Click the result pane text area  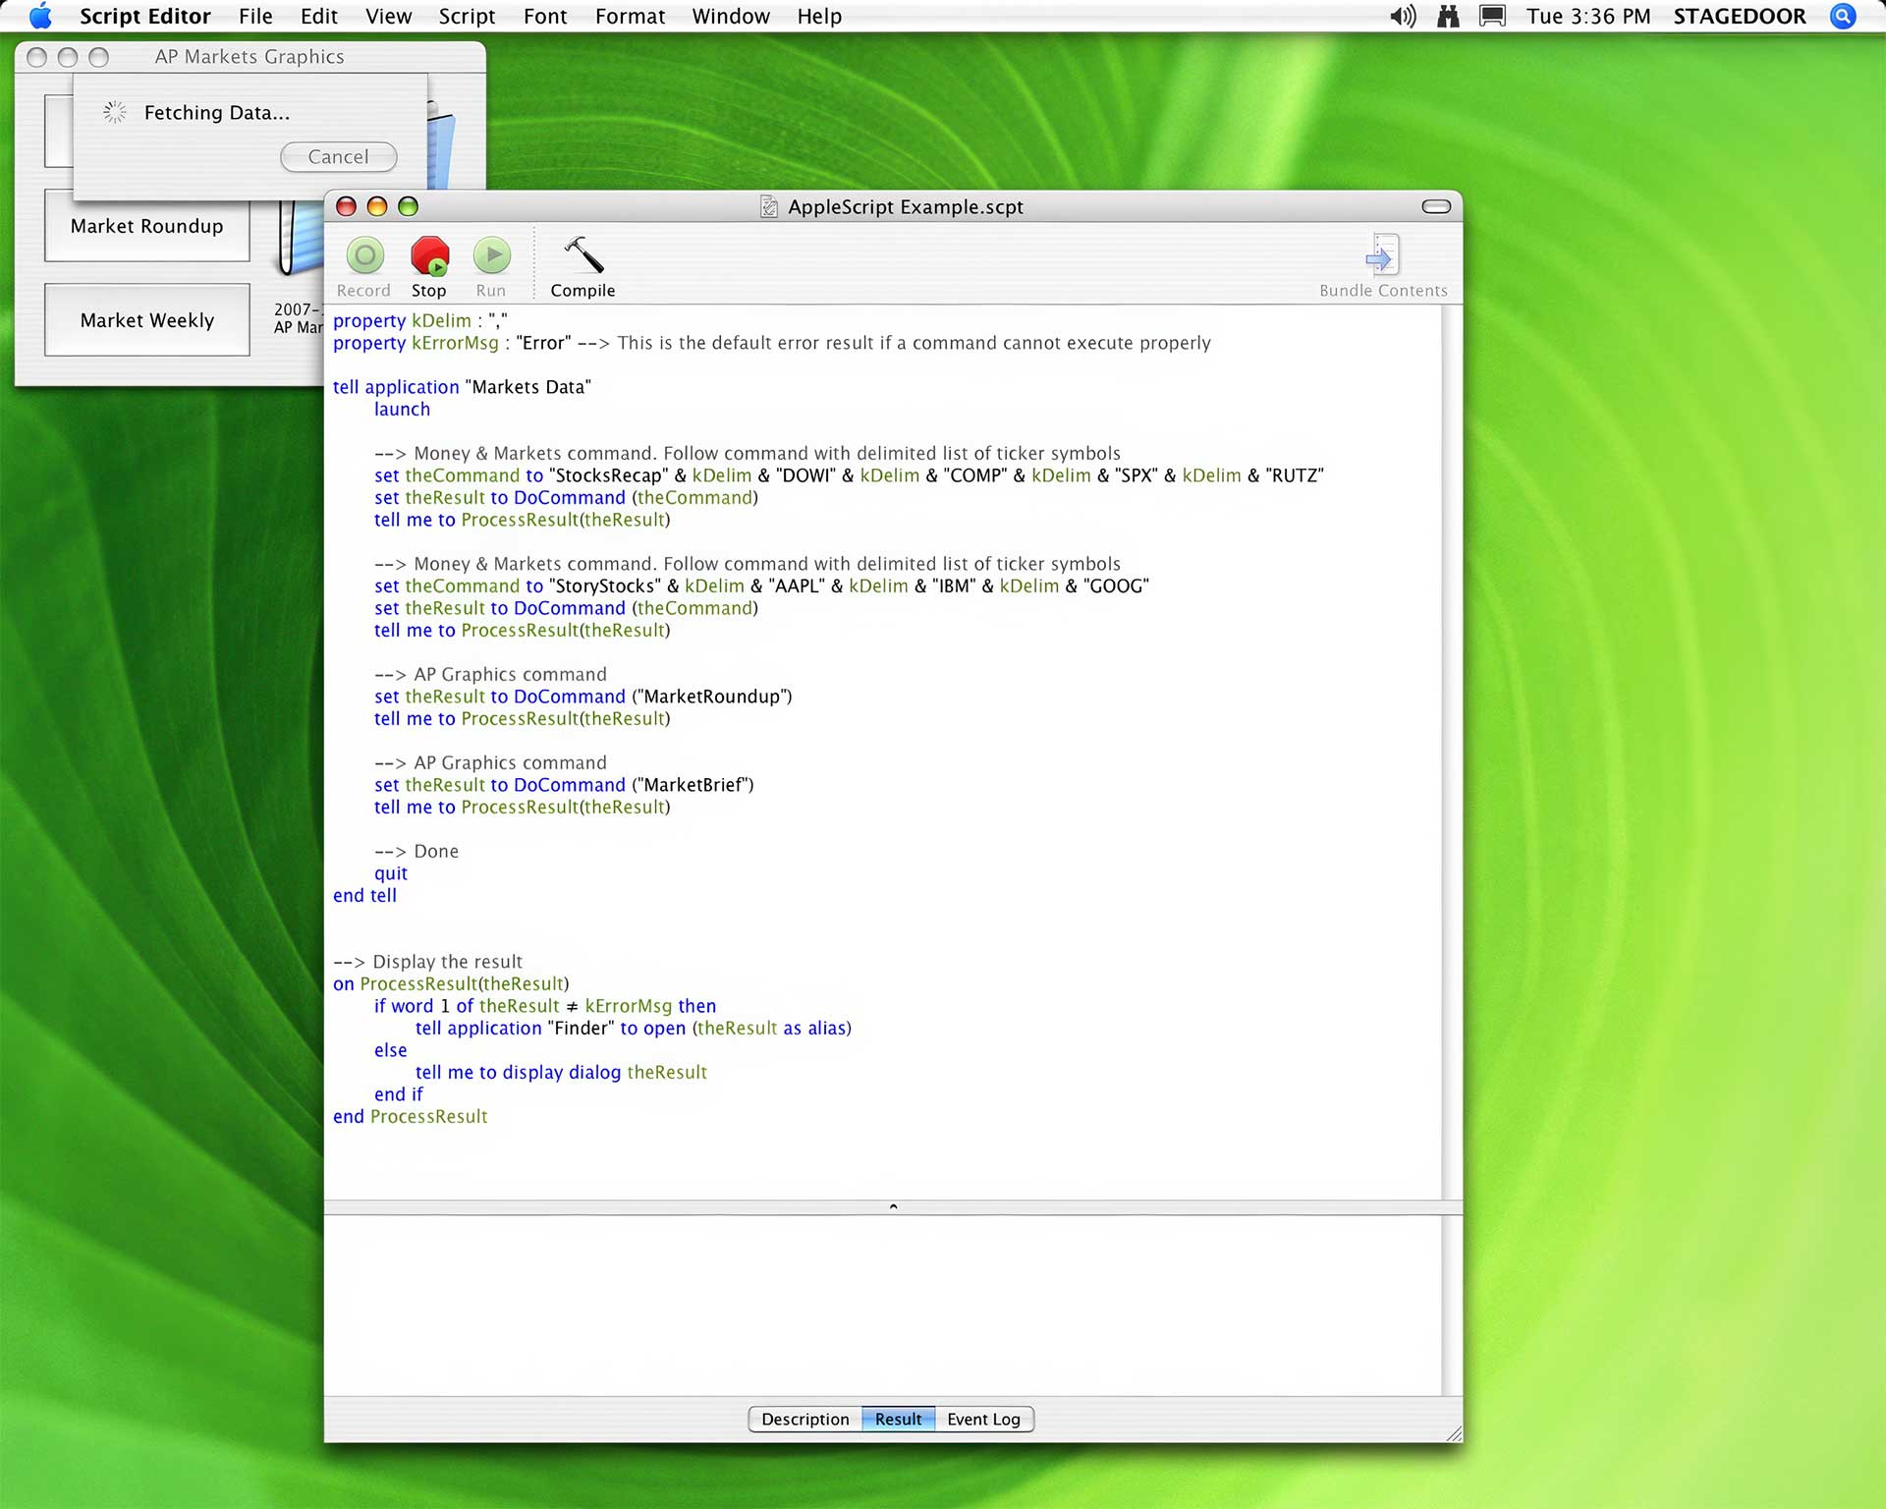(883, 1305)
